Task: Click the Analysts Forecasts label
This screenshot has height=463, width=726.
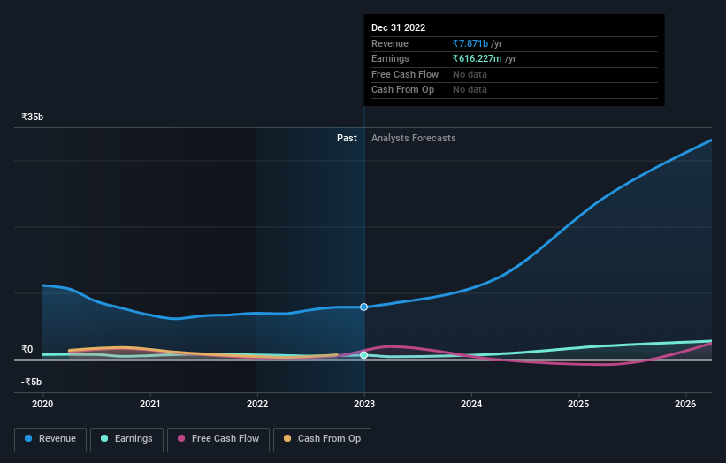Action: click(414, 138)
